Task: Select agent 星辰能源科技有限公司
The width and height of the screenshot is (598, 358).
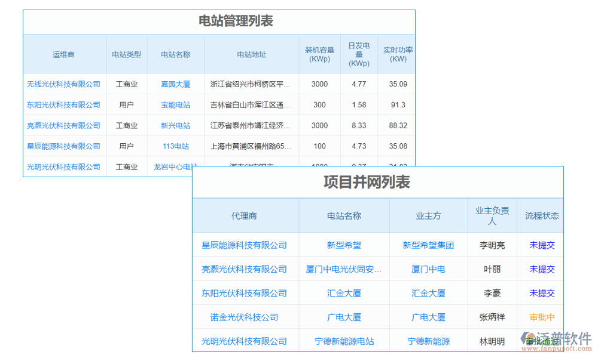Action: (x=245, y=245)
